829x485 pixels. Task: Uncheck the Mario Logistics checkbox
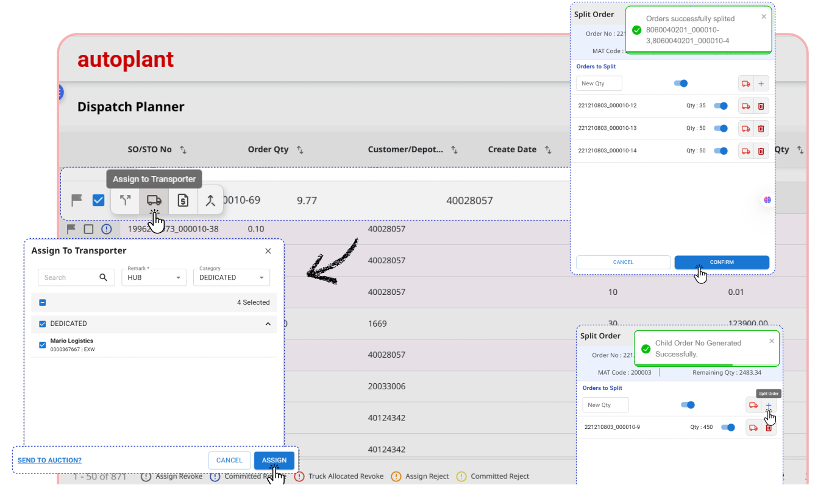43,345
